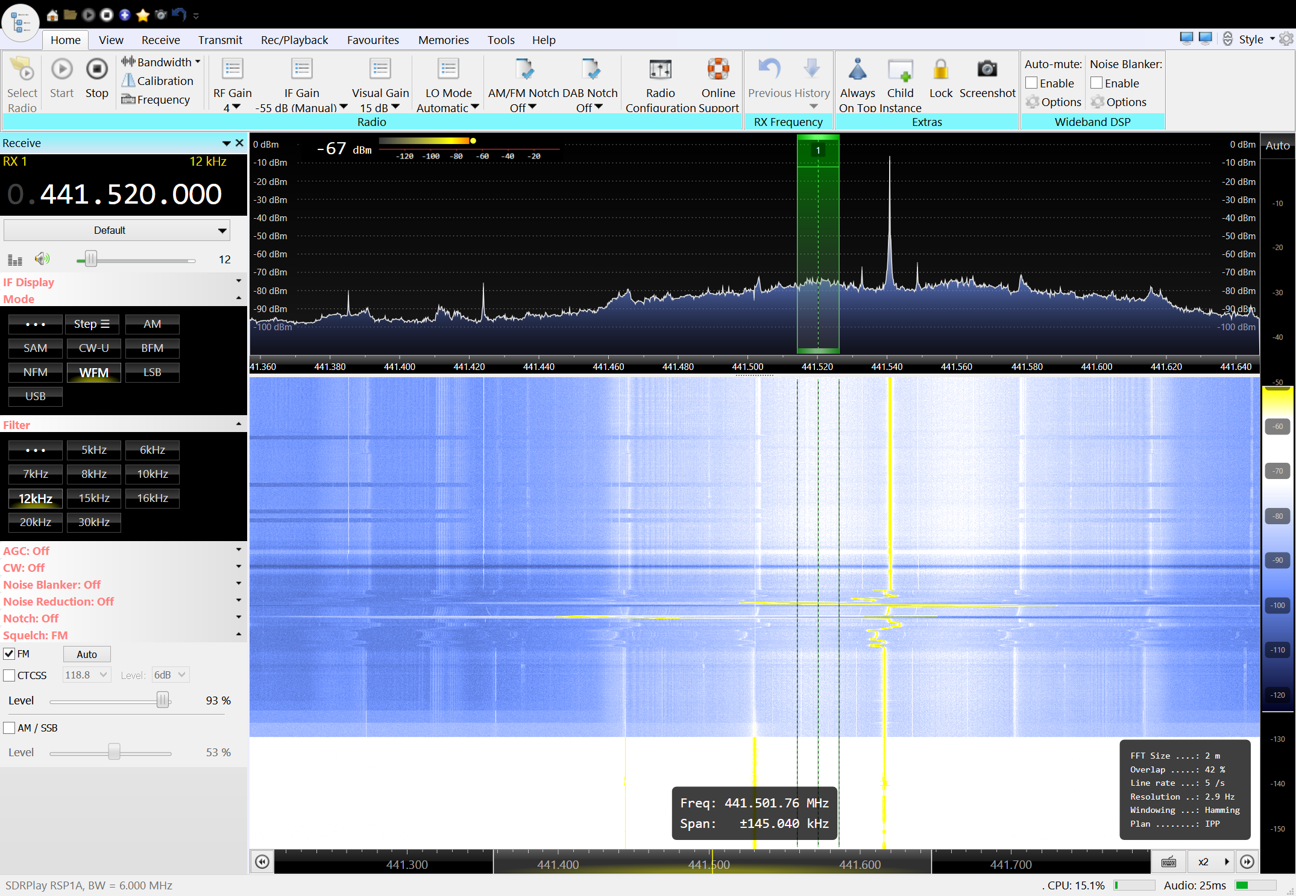
Task: Open the Favourites ribbon tab
Action: click(373, 40)
